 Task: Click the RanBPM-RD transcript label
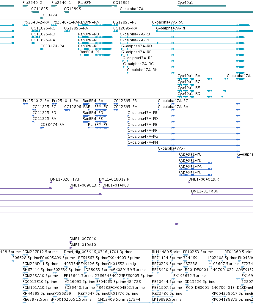89,34
